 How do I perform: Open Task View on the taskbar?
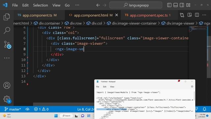pyautogui.click(x=76, y=116)
